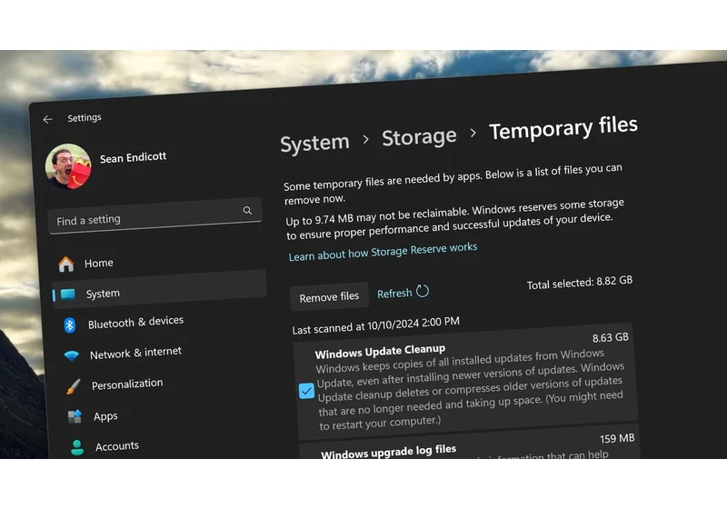
Task: Open Network & internet label
Action: (x=135, y=354)
